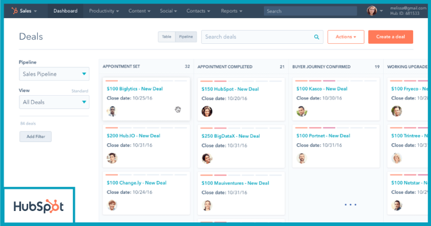Switch to Table view
431x226 pixels.
(x=166, y=37)
